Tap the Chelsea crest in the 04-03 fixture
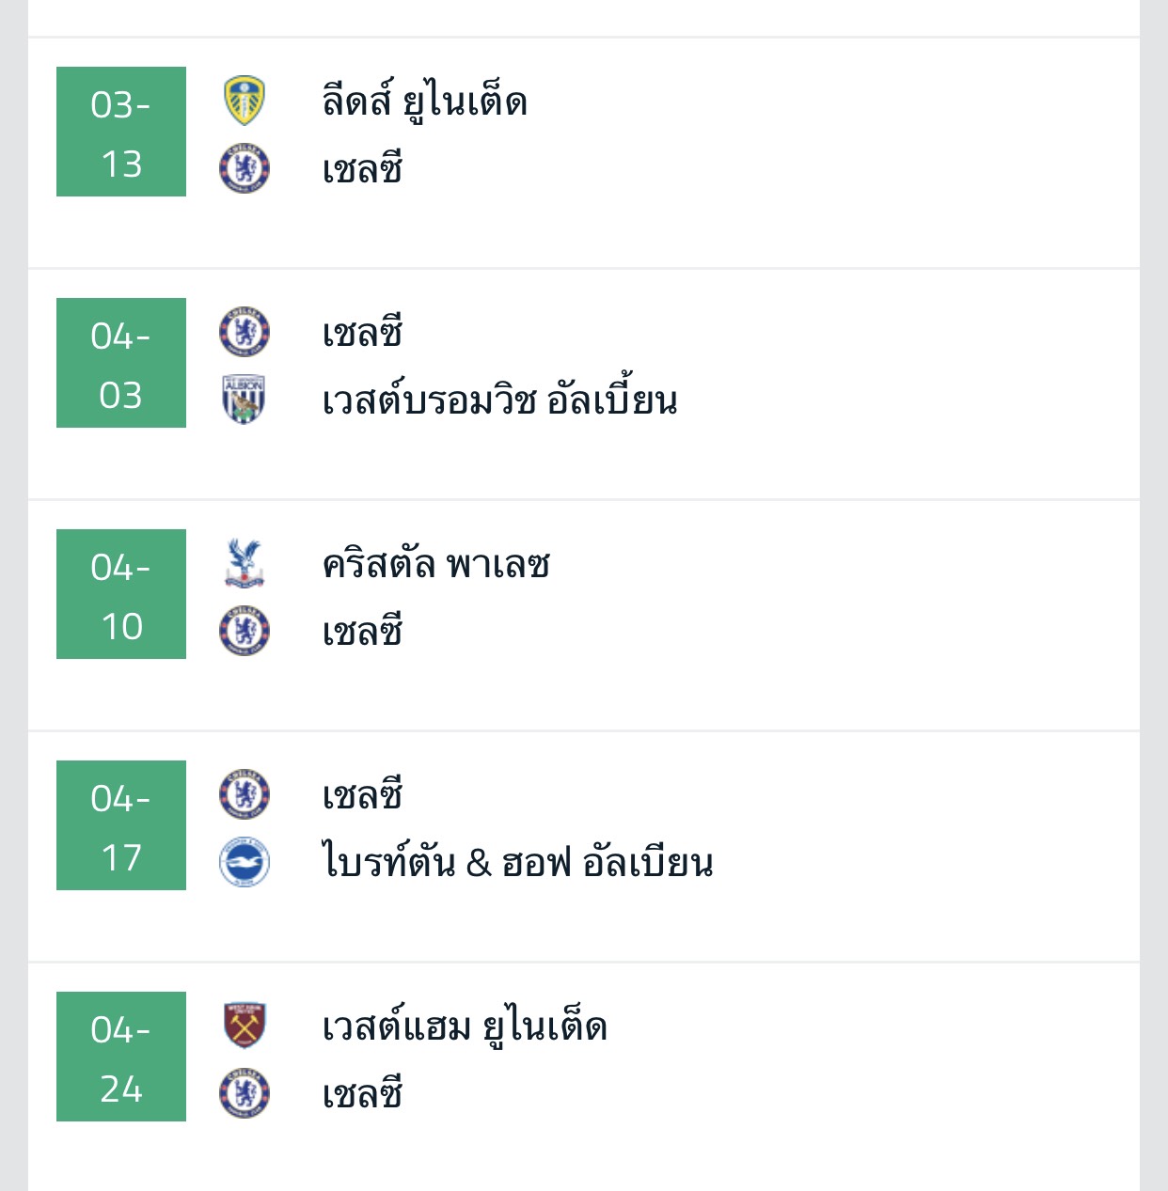1168x1191 pixels. (x=245, y=332)
